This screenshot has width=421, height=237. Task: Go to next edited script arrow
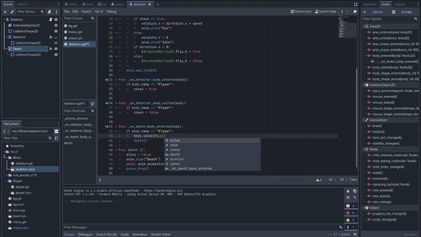pos(347,12)
